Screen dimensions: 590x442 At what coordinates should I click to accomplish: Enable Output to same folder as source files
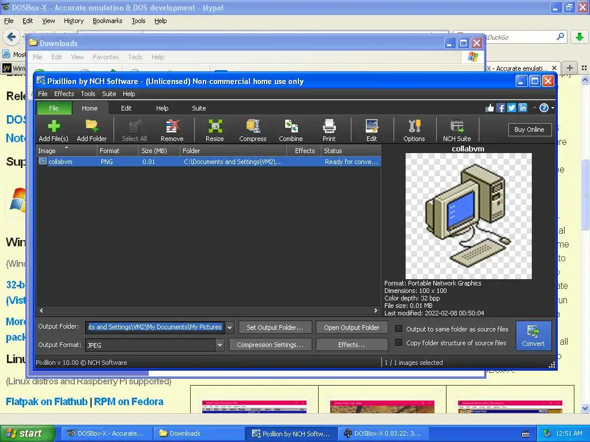pyautogui.click(x=399, y=329)
